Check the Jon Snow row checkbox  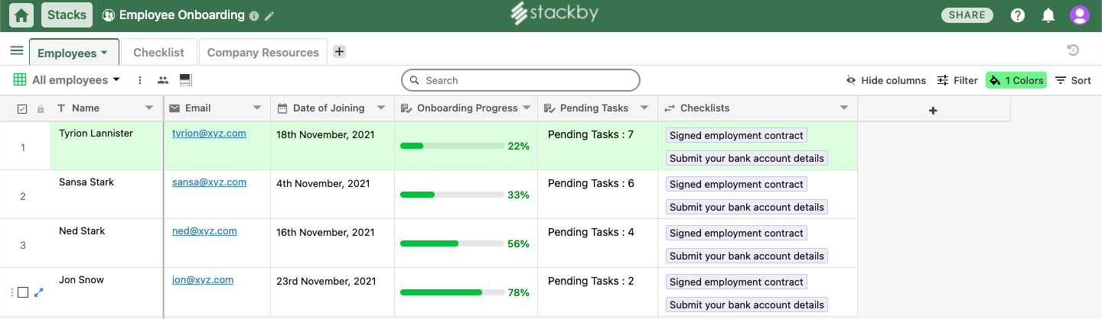(x=23, y=292)
